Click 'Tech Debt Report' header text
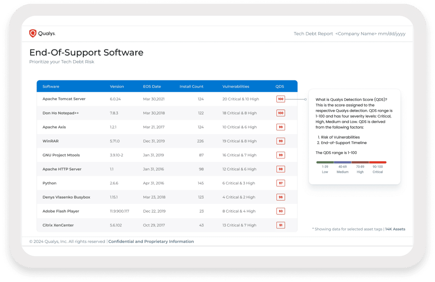This screenshot has width=435, height=282. point(313,34)
